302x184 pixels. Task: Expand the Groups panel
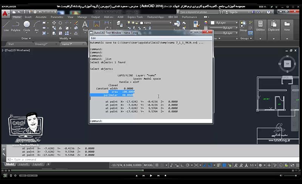pyautogui.click(x=246, y=38)
